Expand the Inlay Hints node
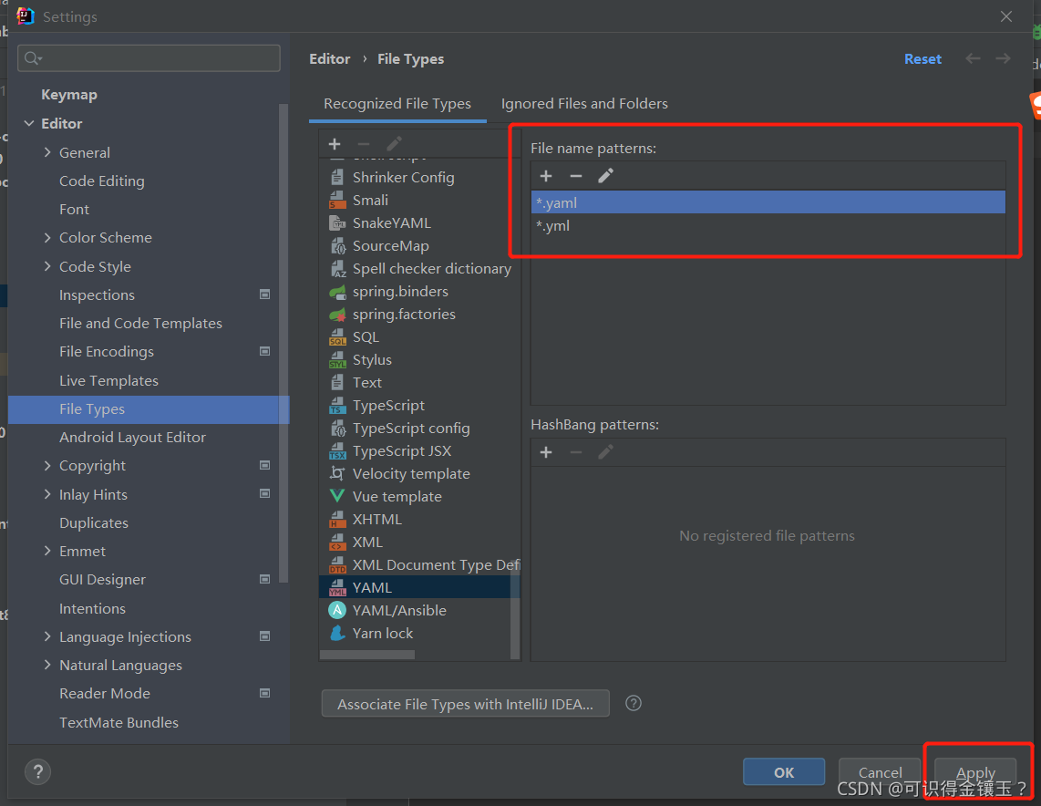1041x806 pixels. coord(47,494)
